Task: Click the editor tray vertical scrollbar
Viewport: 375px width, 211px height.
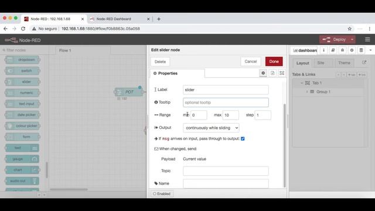Action: pos(285,146)
